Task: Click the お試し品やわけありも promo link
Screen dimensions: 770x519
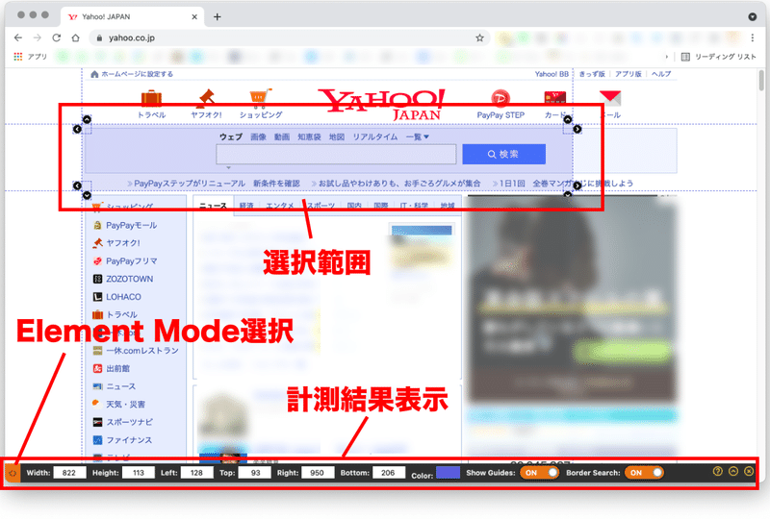Action: [396, 183]
